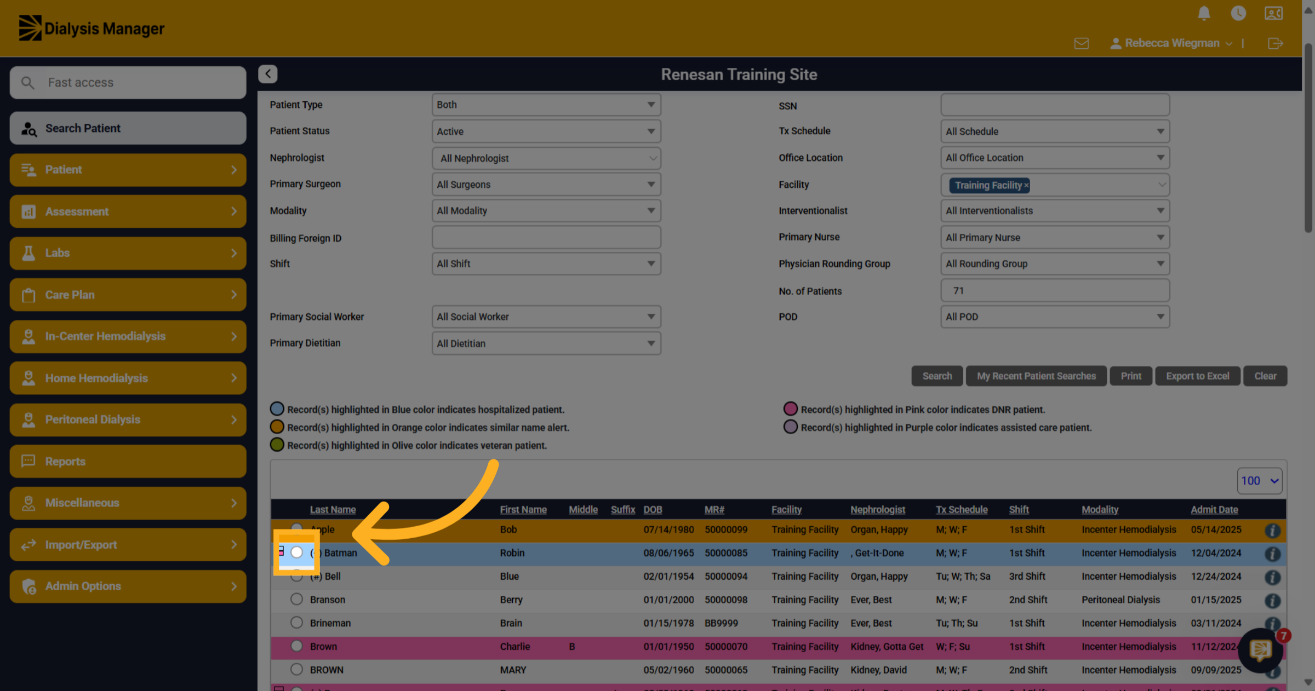Select radio button for Brown Charlie
Viewport: 1315px width, 691px height.
pos(296,646)
